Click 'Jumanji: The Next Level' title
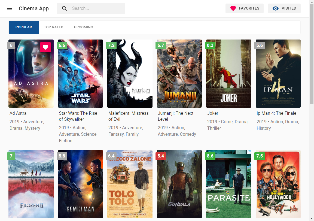The width and height of the screenshot is (314, 221). (x=176, y=116)
